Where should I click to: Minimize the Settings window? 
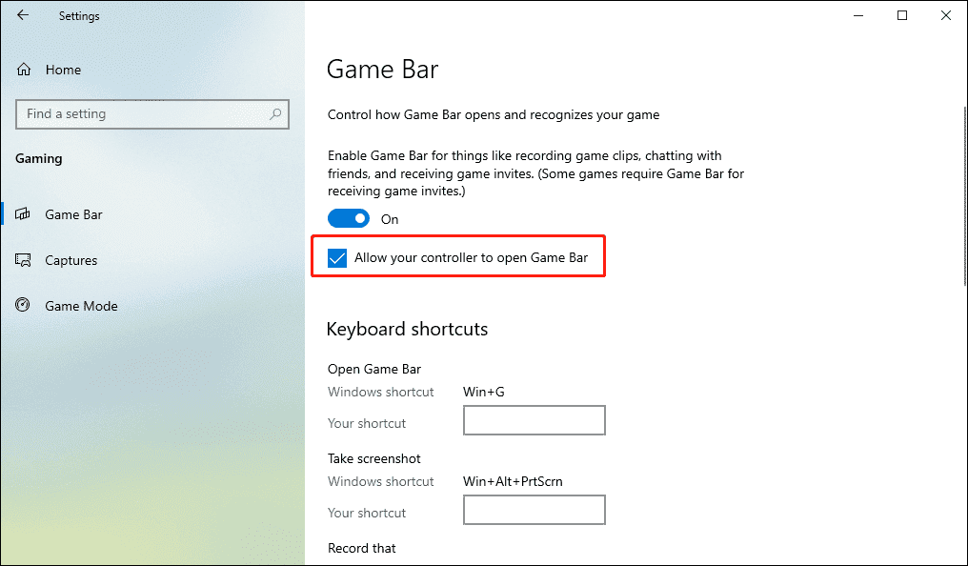coord(857,15)
